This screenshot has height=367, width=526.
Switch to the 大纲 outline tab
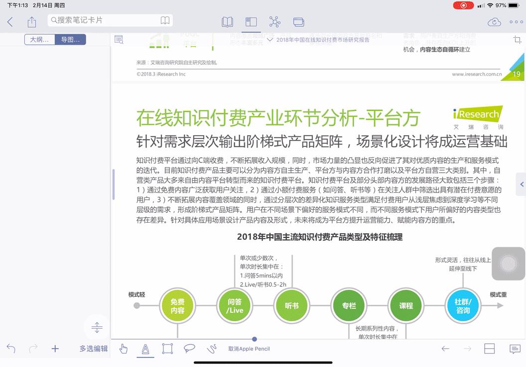point(39,39)
